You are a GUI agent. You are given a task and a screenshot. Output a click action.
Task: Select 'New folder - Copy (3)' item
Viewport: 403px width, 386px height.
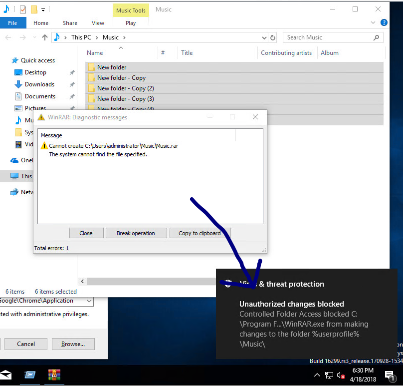(234, 99)
